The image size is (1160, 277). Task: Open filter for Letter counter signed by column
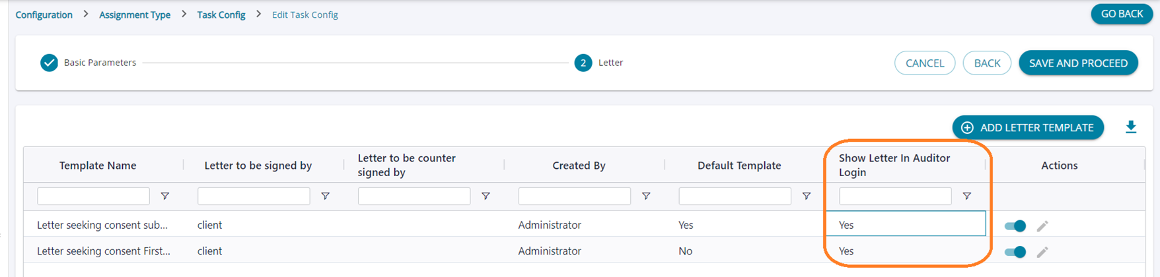pyautogui.click(x=486, y=196)
